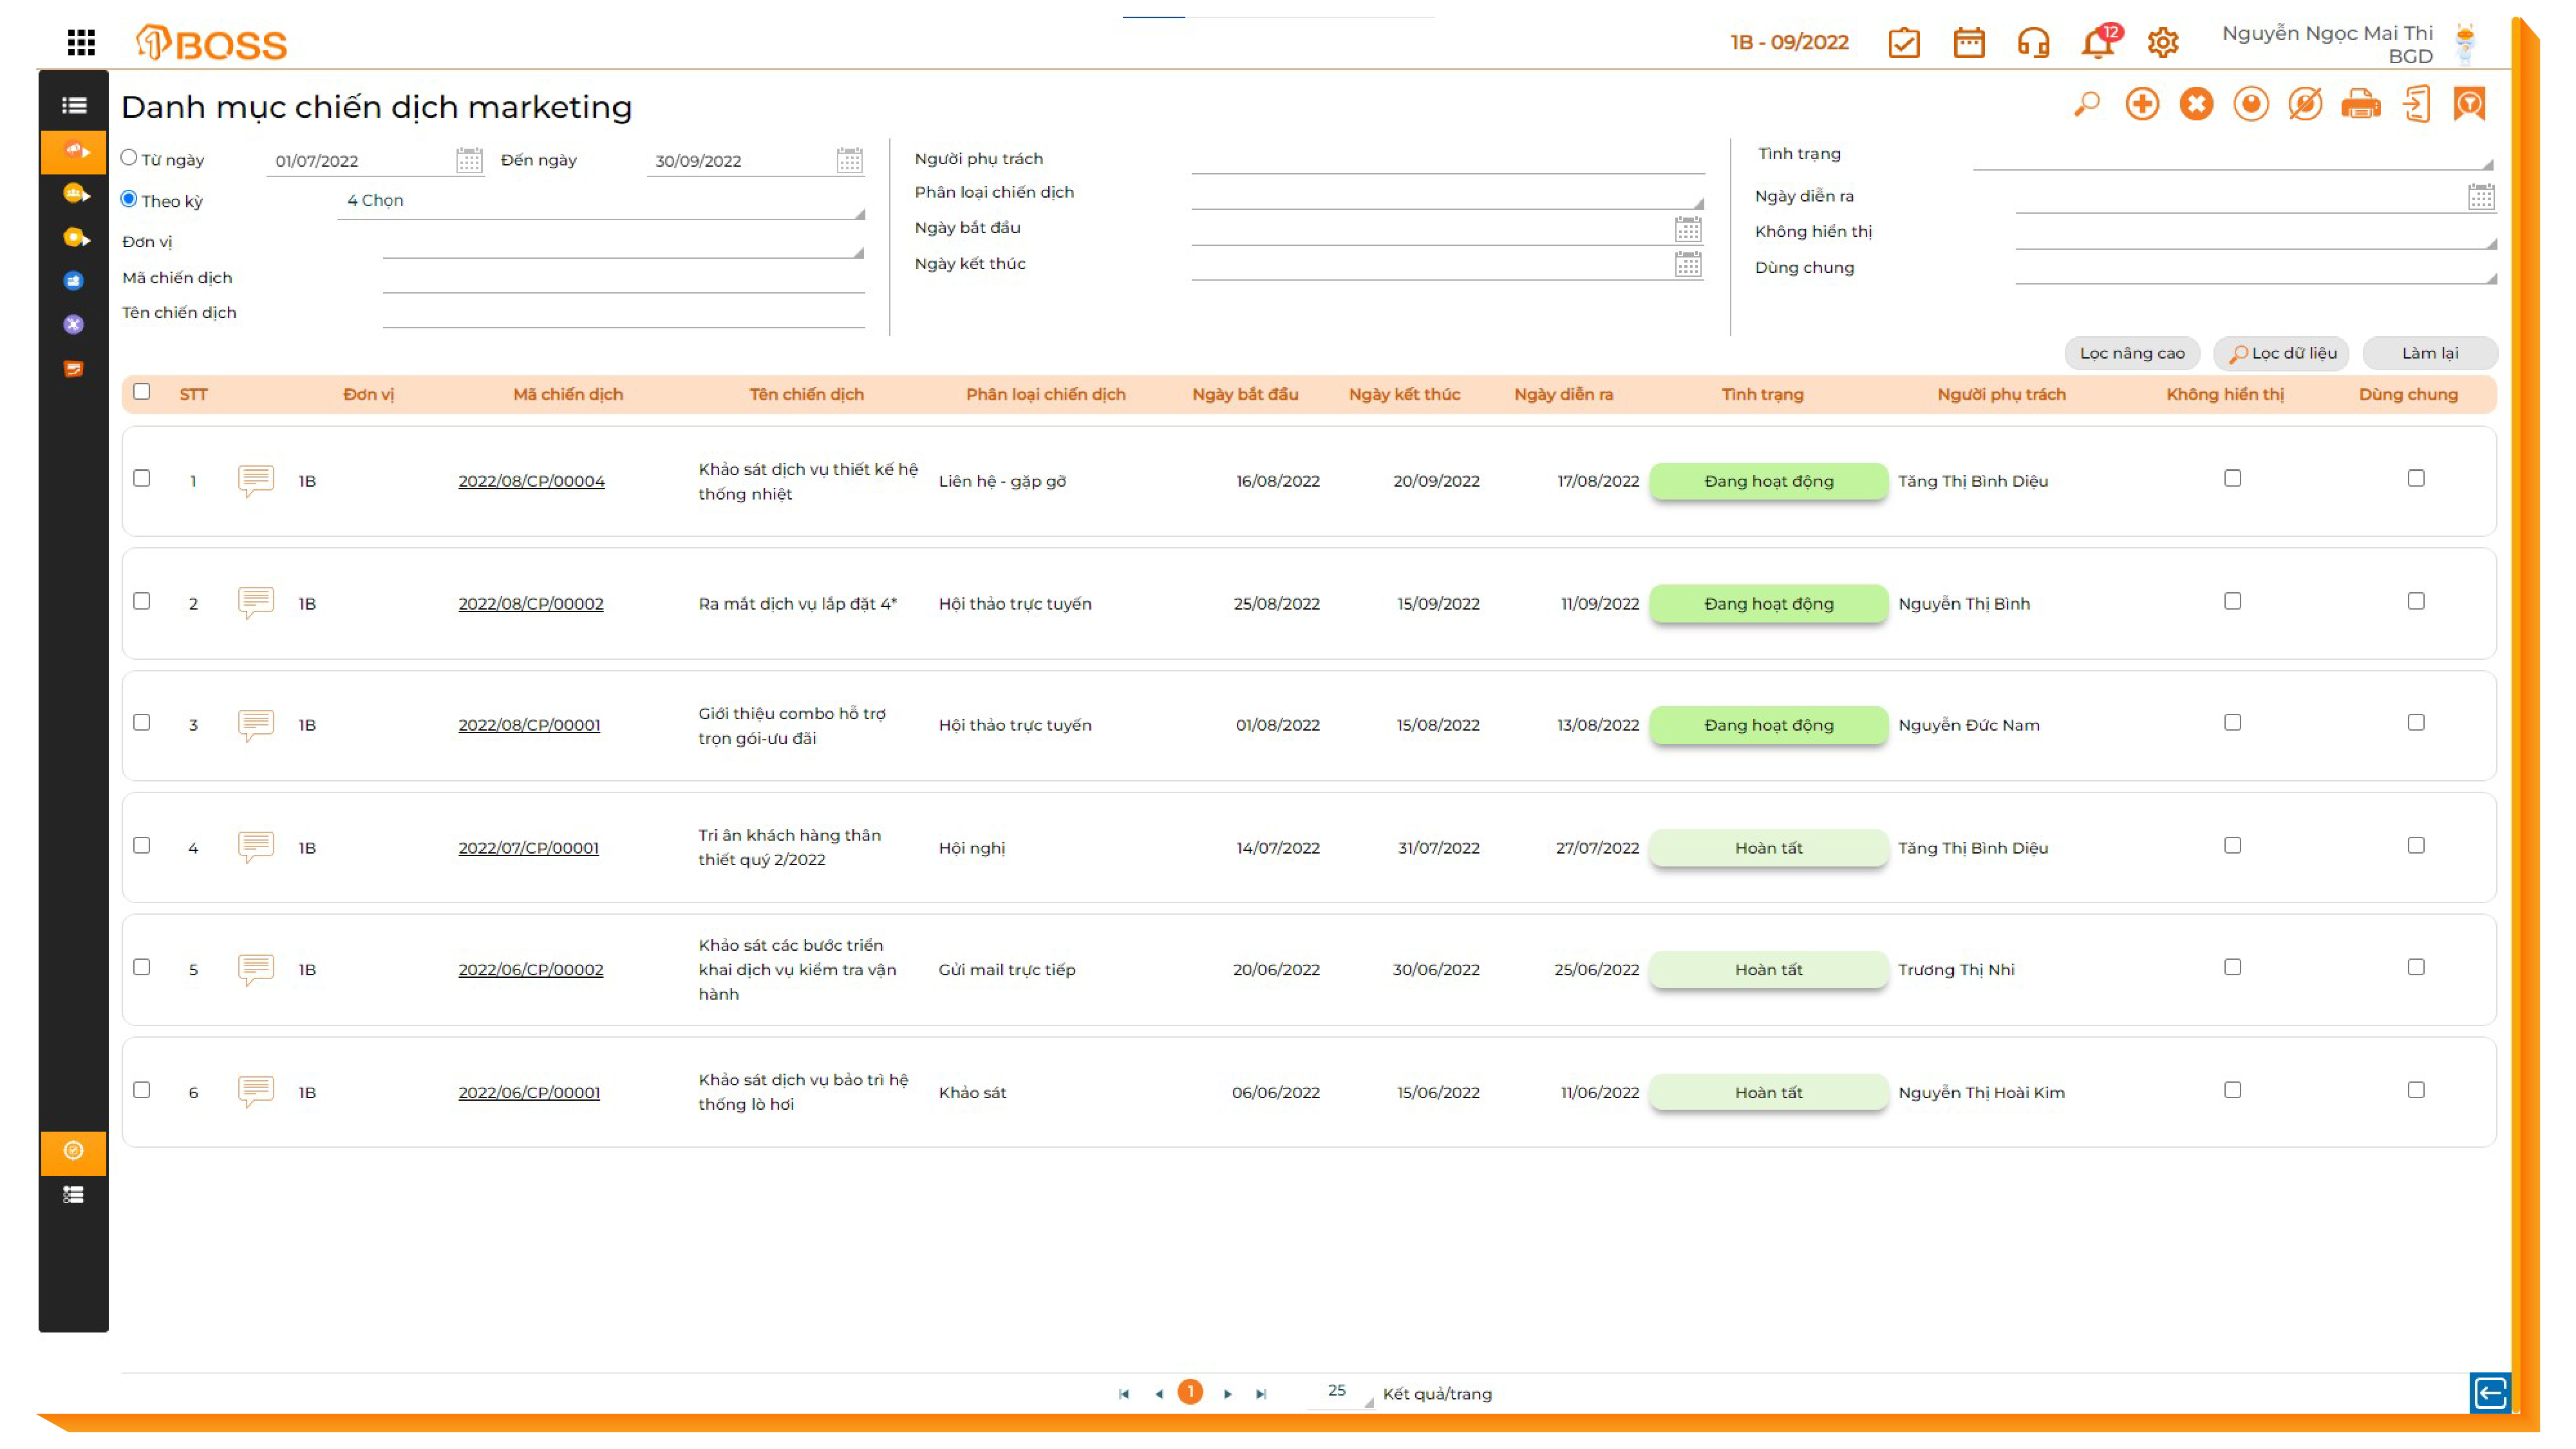Check the select-all checkbox in table header
This screenshot has height=1449, width=2576.
[142, 392]
